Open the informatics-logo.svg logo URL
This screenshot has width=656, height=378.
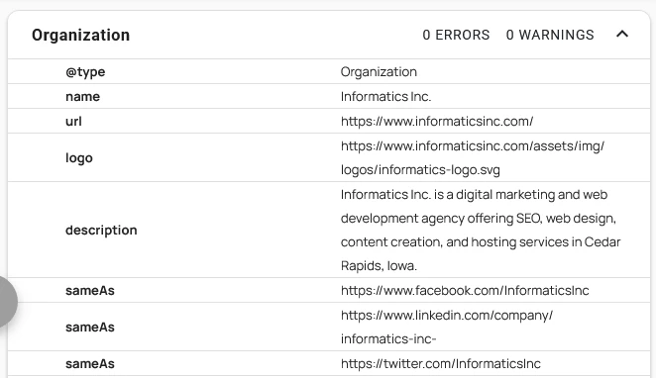473,158
